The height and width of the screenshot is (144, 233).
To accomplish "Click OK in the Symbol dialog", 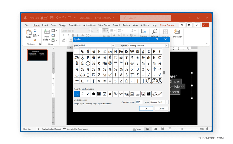I will pos(146,108).
